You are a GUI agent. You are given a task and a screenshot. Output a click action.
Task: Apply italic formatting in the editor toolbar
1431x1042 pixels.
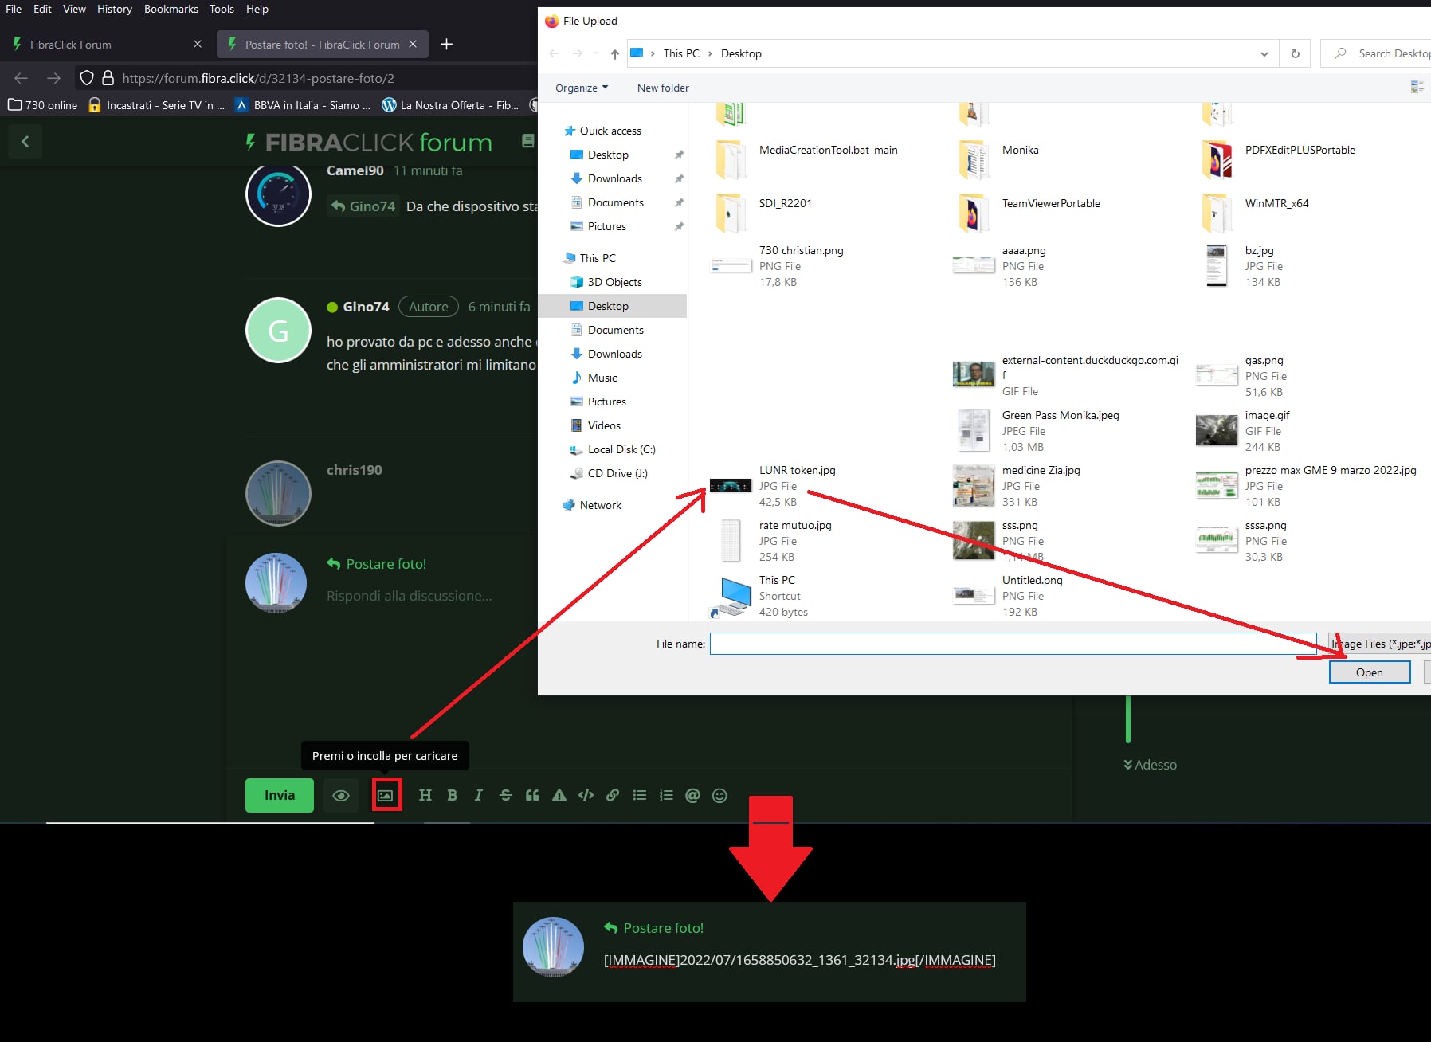[x=478, y=795]
